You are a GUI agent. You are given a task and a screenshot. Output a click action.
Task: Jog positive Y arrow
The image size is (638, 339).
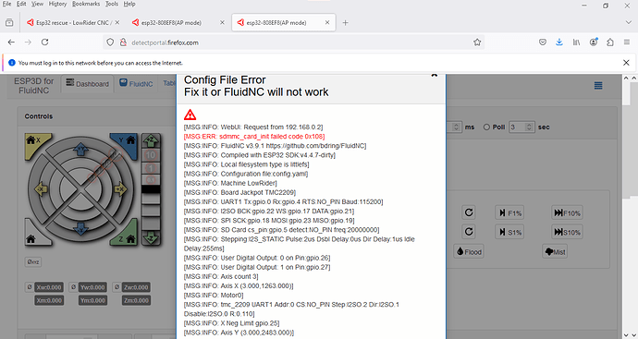pos(80,149)
